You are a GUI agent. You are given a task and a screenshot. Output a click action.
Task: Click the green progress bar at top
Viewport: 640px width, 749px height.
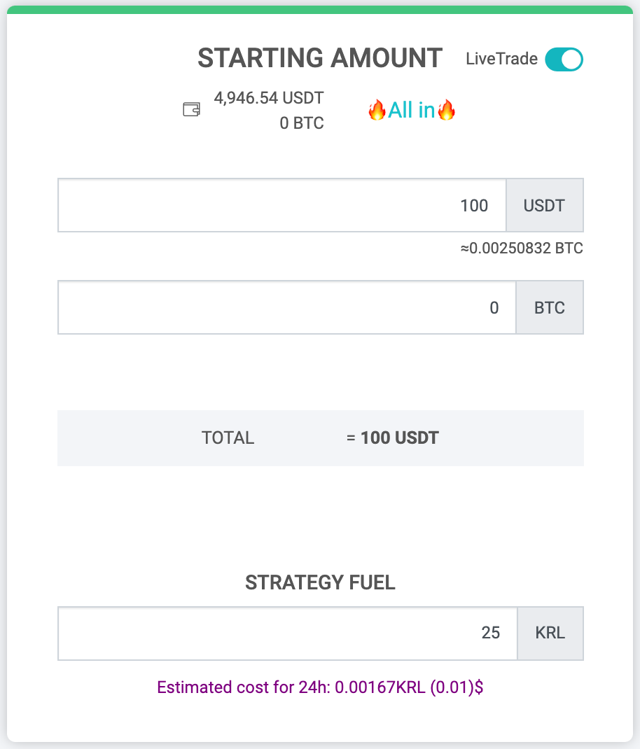point(320,10)
